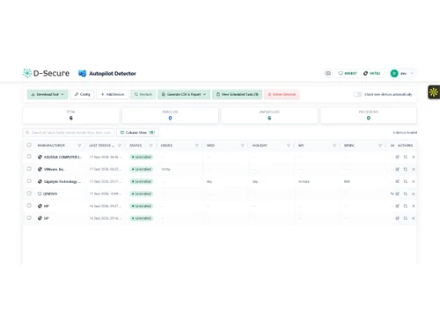This screenshot has height=330, width=440.
Task: Select the VMware, Inc. row checkbox
Action: coord(29,169)
